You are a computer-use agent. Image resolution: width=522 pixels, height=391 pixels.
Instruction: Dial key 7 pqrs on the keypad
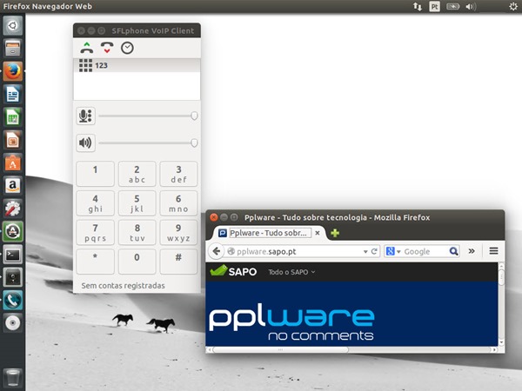pos(95,232)
